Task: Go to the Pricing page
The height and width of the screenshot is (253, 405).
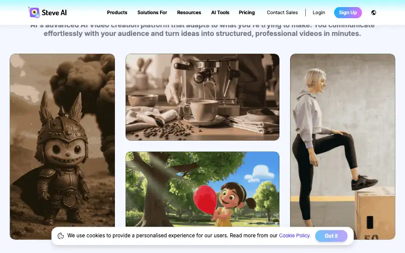Action: pyautogui.click(x=247, y=12)
